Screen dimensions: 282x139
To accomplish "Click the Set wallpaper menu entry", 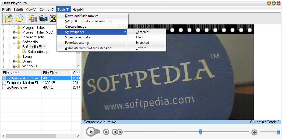I will (x=92, y=32).
